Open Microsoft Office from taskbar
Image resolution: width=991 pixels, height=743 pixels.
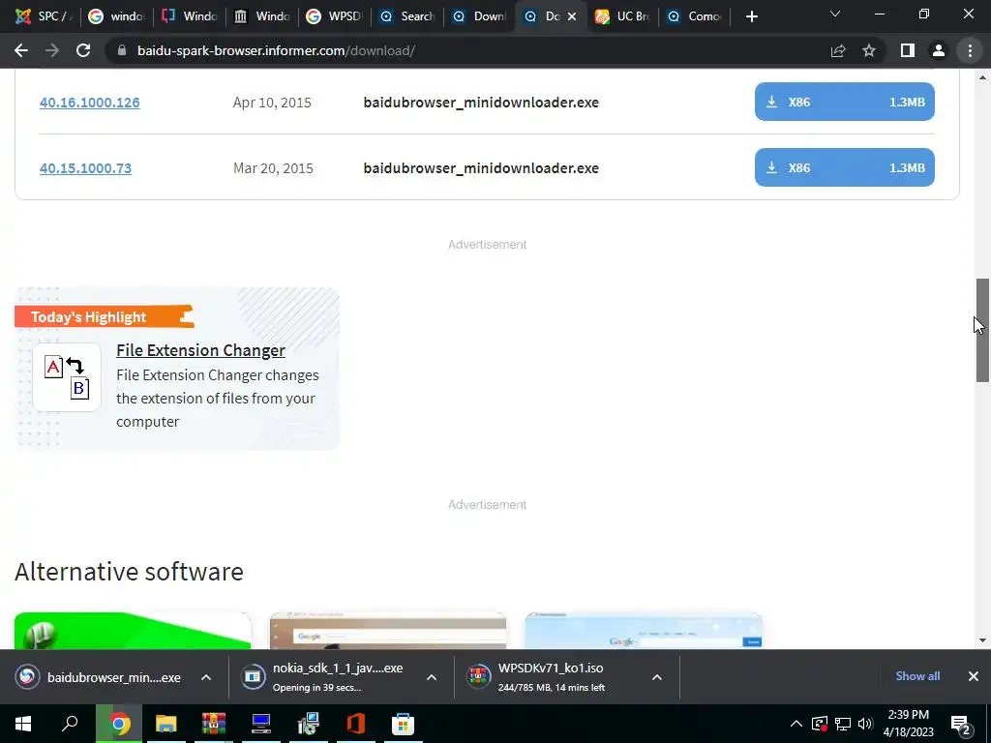click(356, 724)
